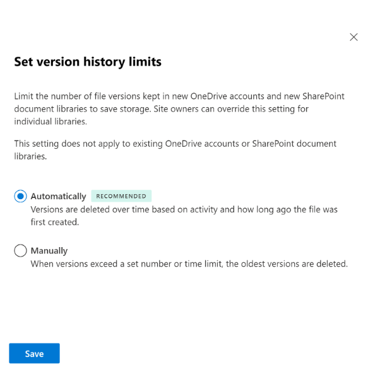Screen dimensions: 368x370
Task: Close the version history limits panel
Action: (353, 37)
